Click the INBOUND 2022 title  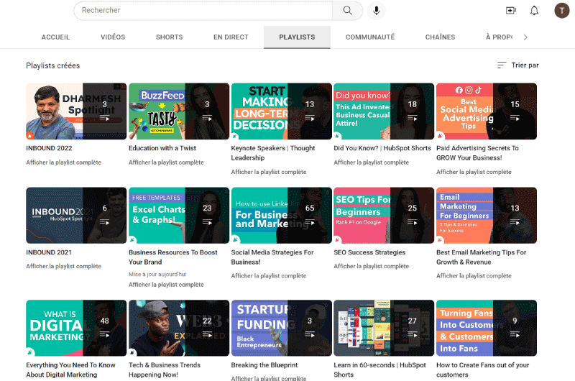click(x=49, y=148)
